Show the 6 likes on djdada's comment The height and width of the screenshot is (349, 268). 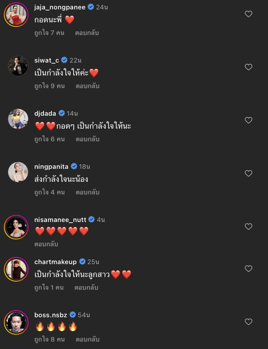coord(50,139)
